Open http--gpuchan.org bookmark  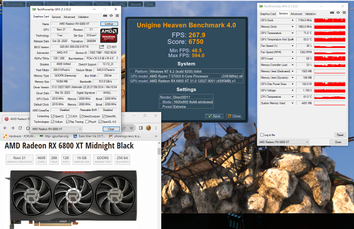[54, 136]
